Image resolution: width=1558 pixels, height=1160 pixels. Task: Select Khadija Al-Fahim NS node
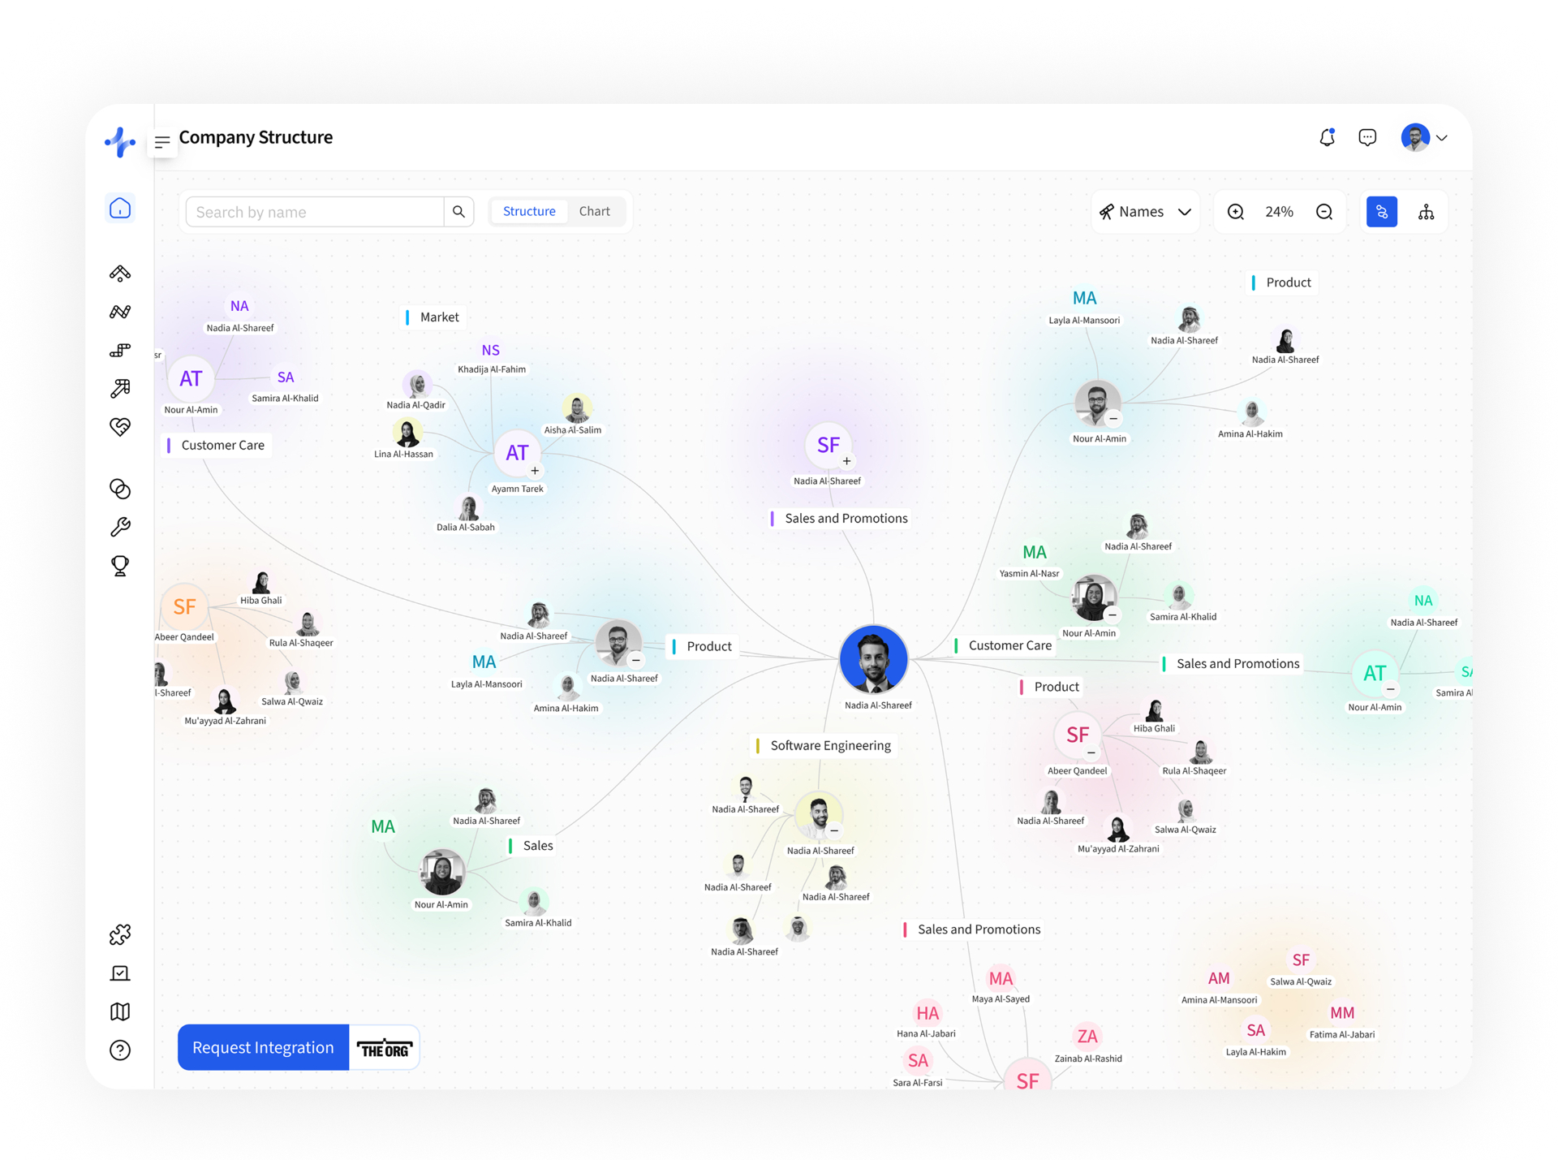click(491, 351)
